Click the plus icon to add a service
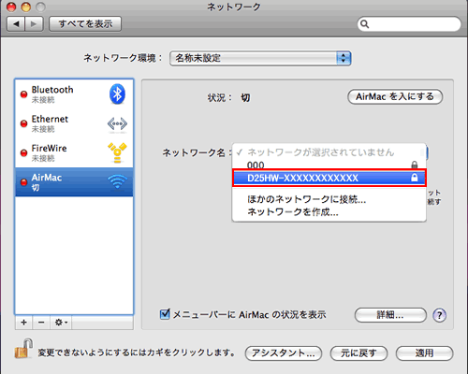The width and height of the screenshot is (468, 374). pyautogui.click(x=23, y=323)
